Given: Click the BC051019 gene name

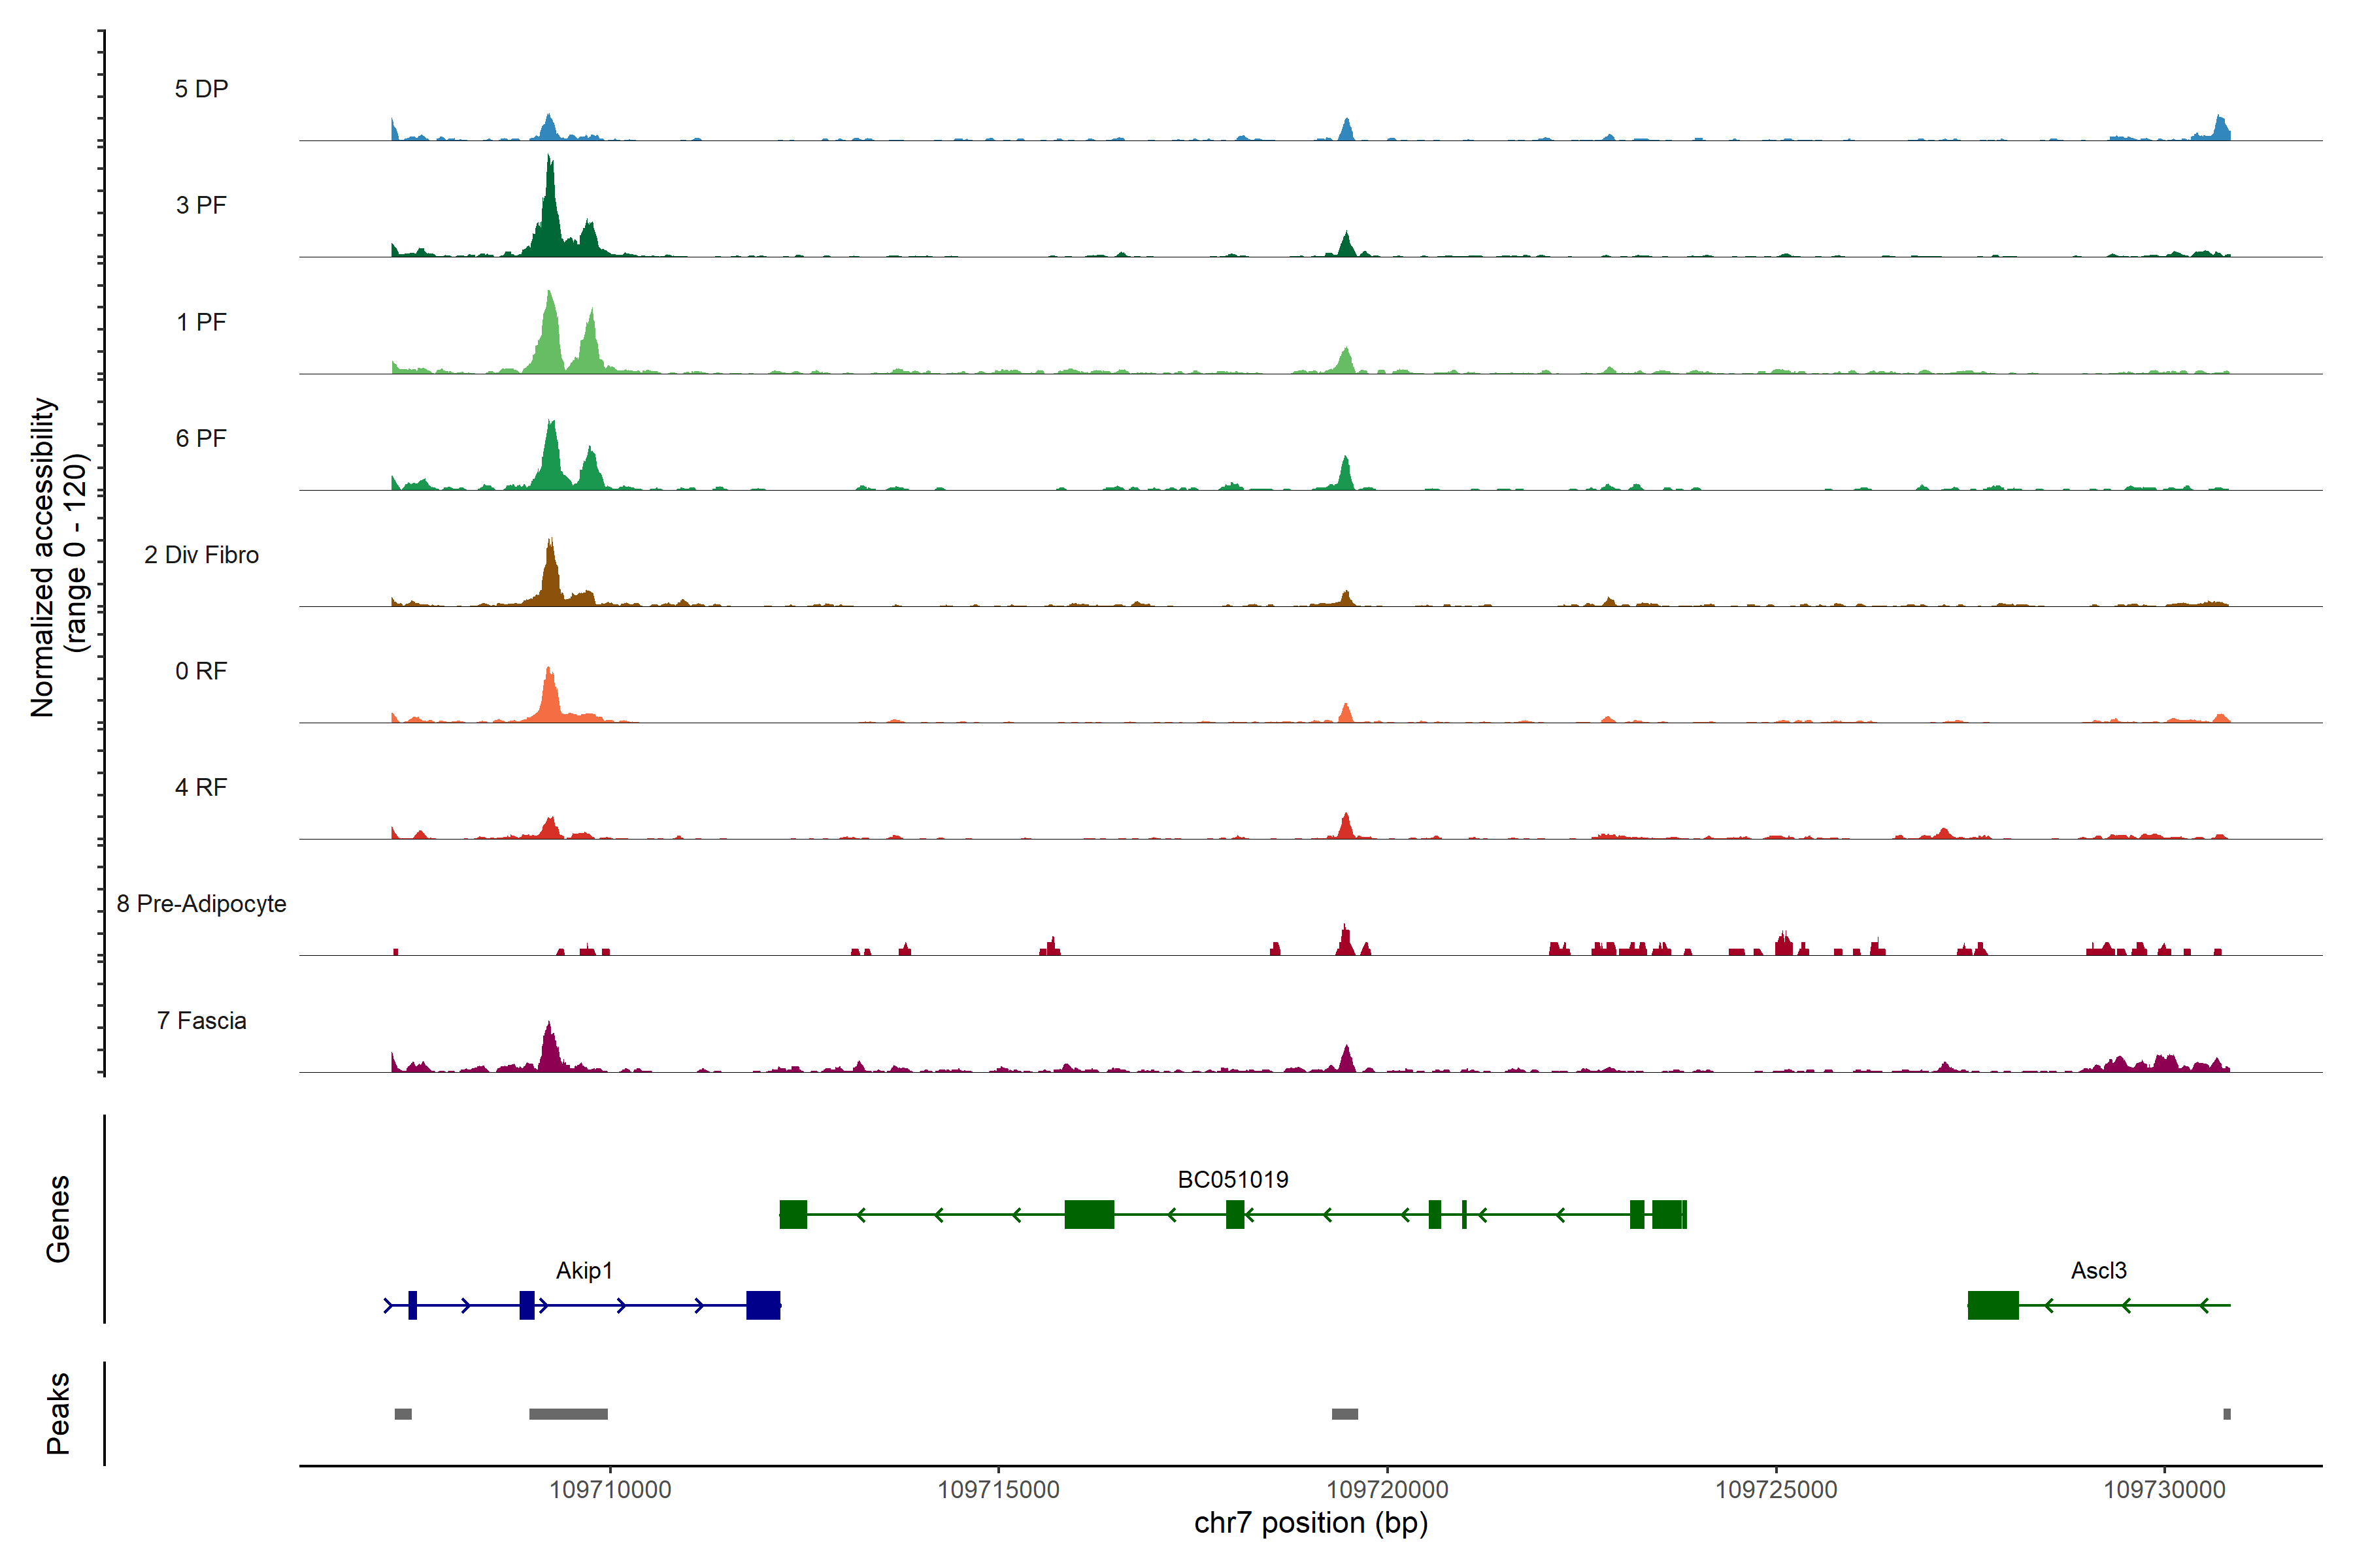Looking at the screenshot, I should 1233,1180.
